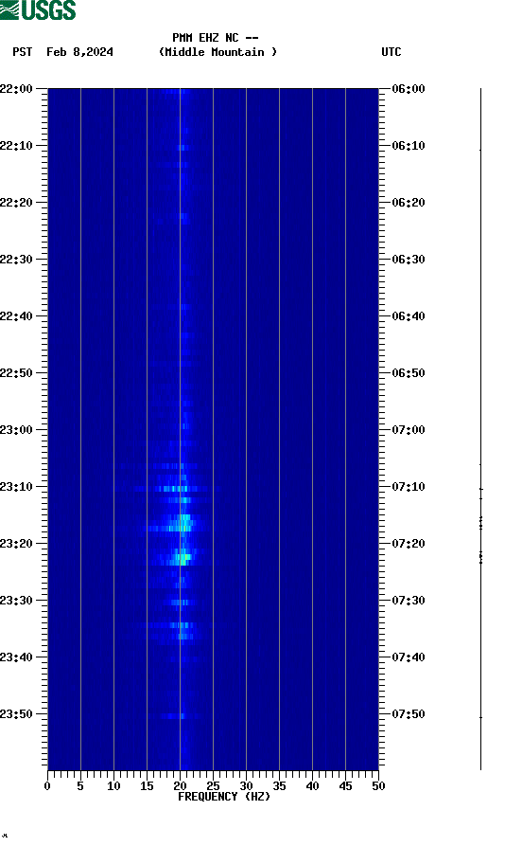The image size is (522, 846).
Task: Click the 'UTC' timezone label
Action: (x=391, y=52)
